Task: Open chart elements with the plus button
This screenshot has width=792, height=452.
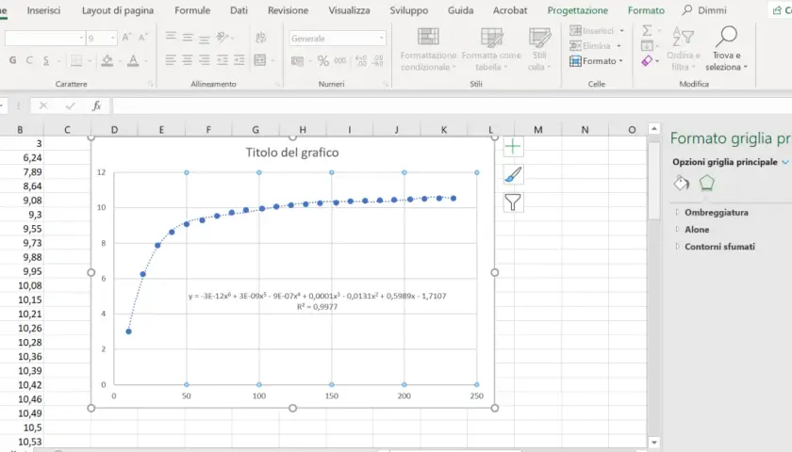Action: [513, 147]
